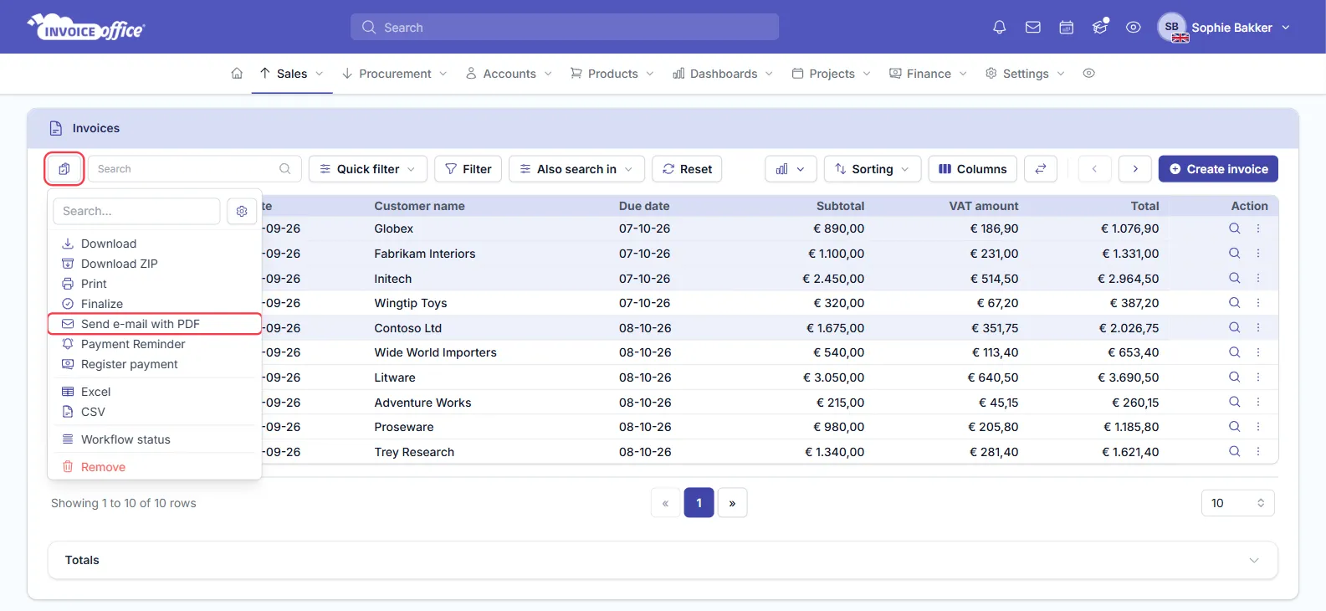The width and height of the screenshot is (1326, 611).
Task: Go to previous page arrow button
Action: click(1094, 169)
